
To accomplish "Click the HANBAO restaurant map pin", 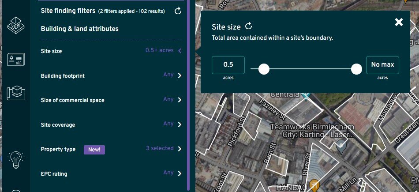I will click(314, 185).
